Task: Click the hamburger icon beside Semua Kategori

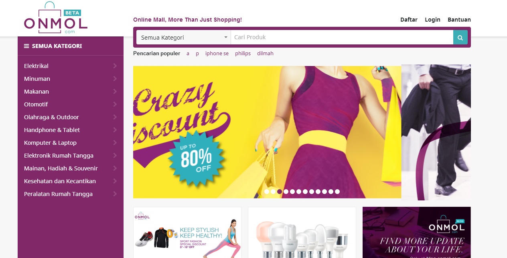Action: click(26, 46)
